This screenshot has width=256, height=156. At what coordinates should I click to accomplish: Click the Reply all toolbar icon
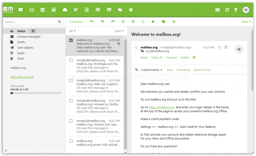click(102, 21)
